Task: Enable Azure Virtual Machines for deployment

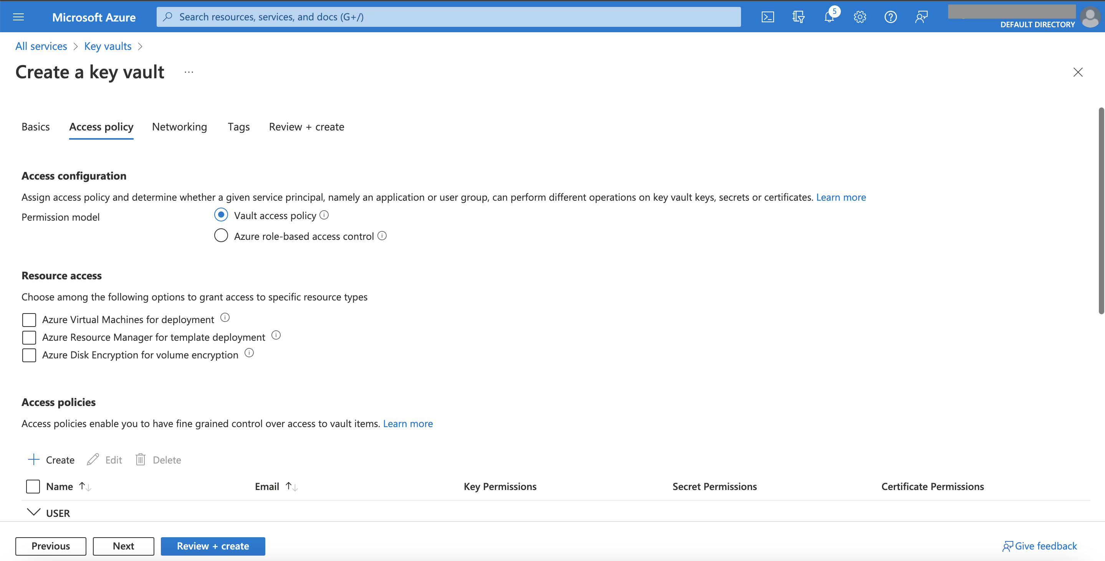Action: [x=29, y=320]
